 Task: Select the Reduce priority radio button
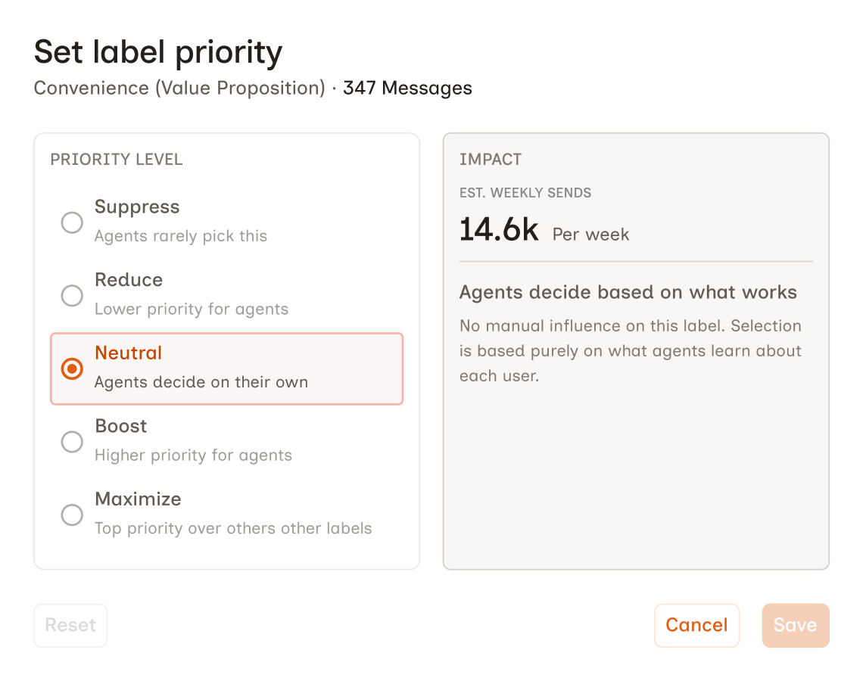click(72, 296)
